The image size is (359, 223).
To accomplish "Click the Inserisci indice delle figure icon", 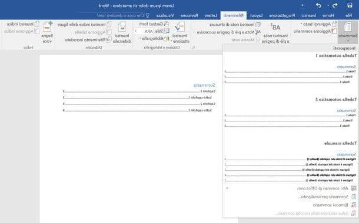I will (109, 24).
